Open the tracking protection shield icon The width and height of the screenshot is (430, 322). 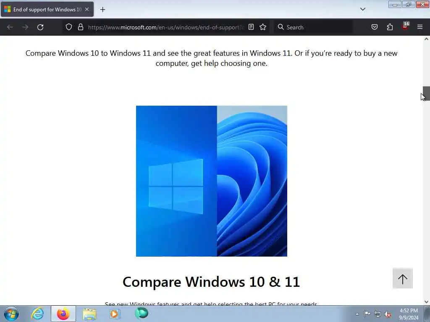click(69, 27)
